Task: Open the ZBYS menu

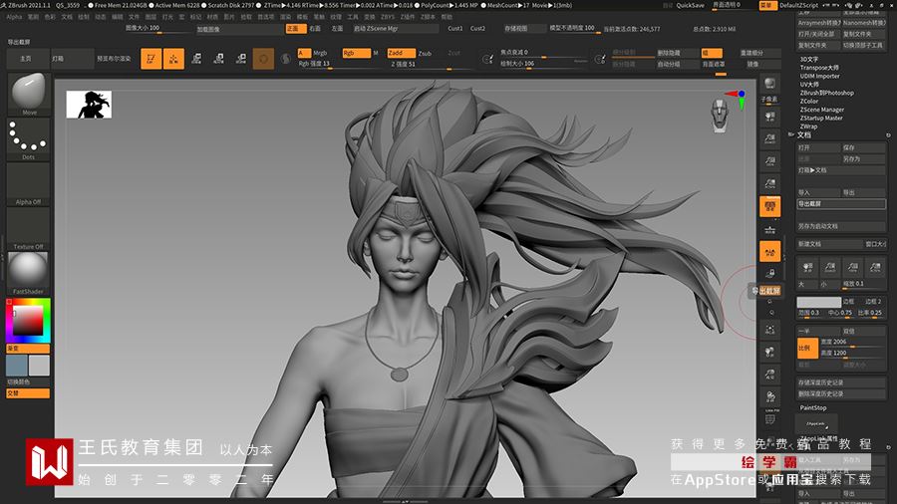Action: [388, 17]
